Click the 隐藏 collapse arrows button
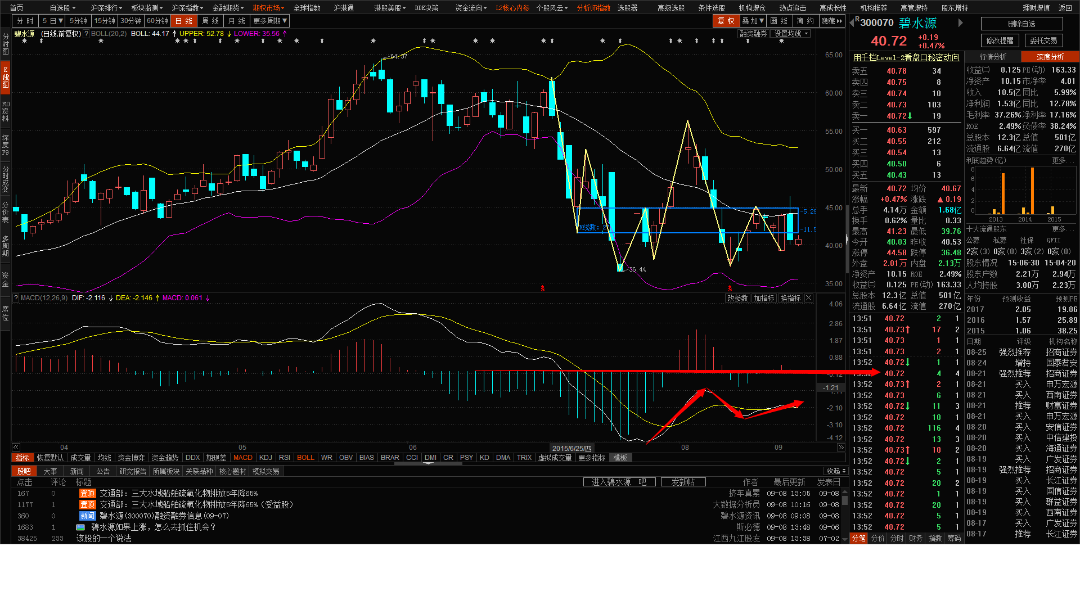 tap(832, 21)
